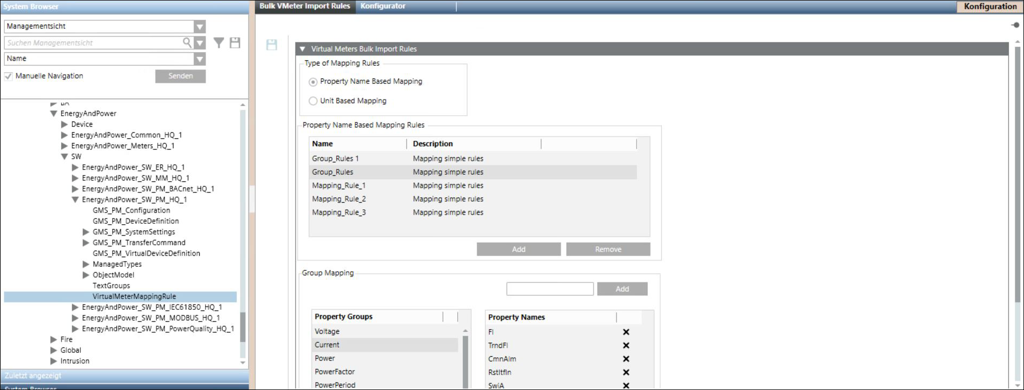Switch to the Konfigurator tab
The width and height of the screenshot is (1024, 390).
383,6
